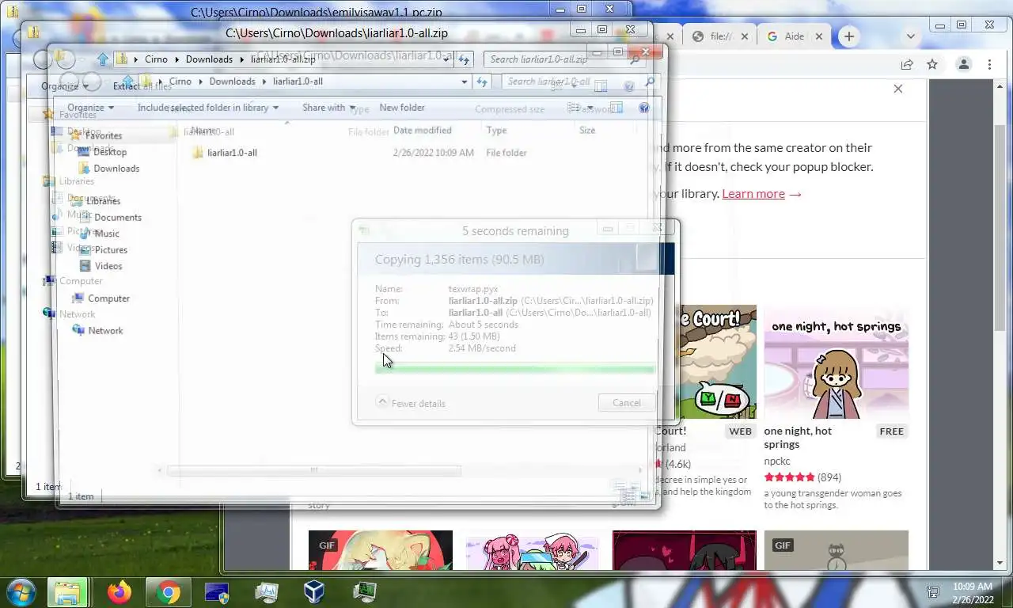
Task: Dismiss the itch.io download banner
Action: tap(897, 89)
